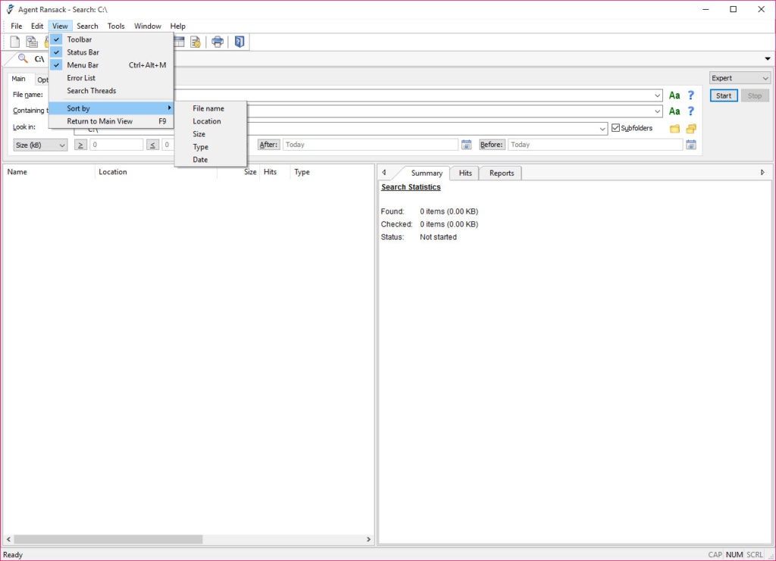Click the New blank page toolbar icon
The width and height of the screenshot is (776, 561).
coord(15,42)
